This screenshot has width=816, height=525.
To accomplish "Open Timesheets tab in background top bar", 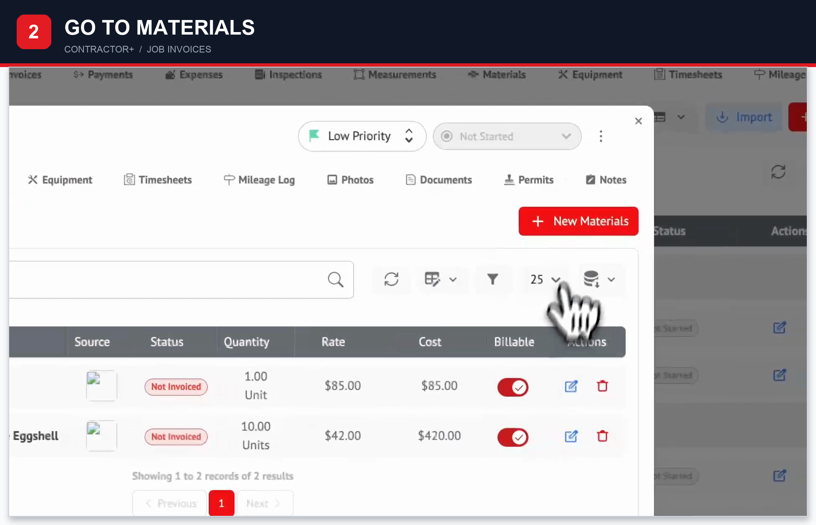I will pyautogui.click(x=688, y=75).
